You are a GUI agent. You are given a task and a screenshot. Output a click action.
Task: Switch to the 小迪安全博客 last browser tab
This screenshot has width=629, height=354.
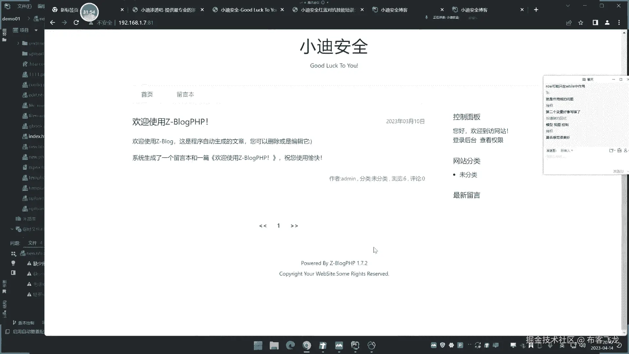(474, 10)
